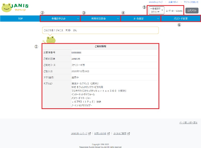
Task: Expand the 各種お申込み menu
Action: tap(60, 19)
